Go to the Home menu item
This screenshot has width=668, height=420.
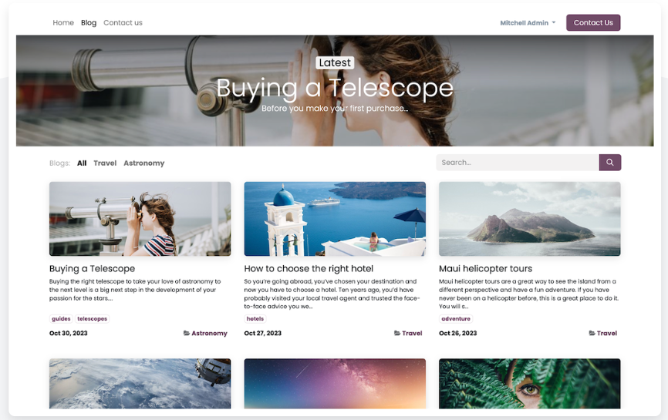click(63, 22)
